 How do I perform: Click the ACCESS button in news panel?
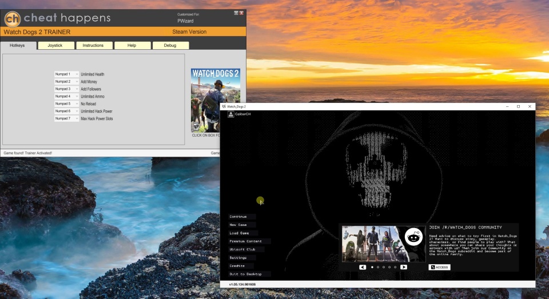439,267
